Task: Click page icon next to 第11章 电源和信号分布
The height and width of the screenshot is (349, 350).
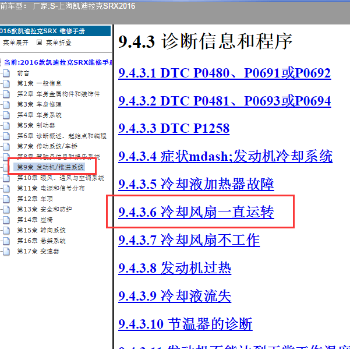Action: [6, 188]
